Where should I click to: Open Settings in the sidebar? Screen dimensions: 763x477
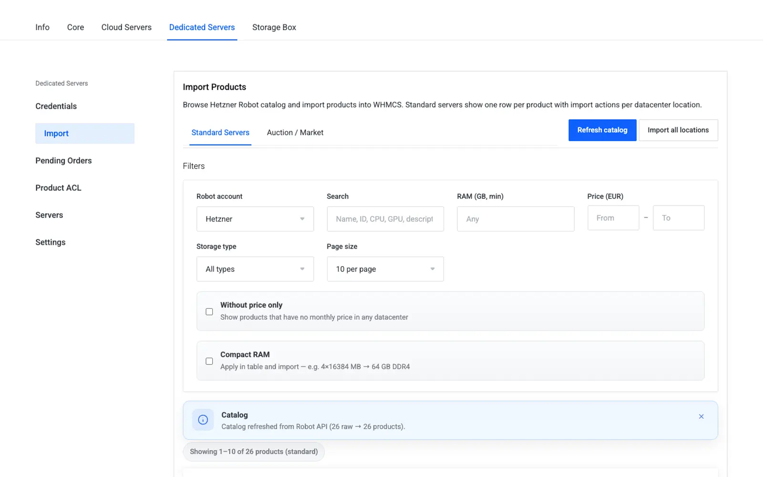51,242
